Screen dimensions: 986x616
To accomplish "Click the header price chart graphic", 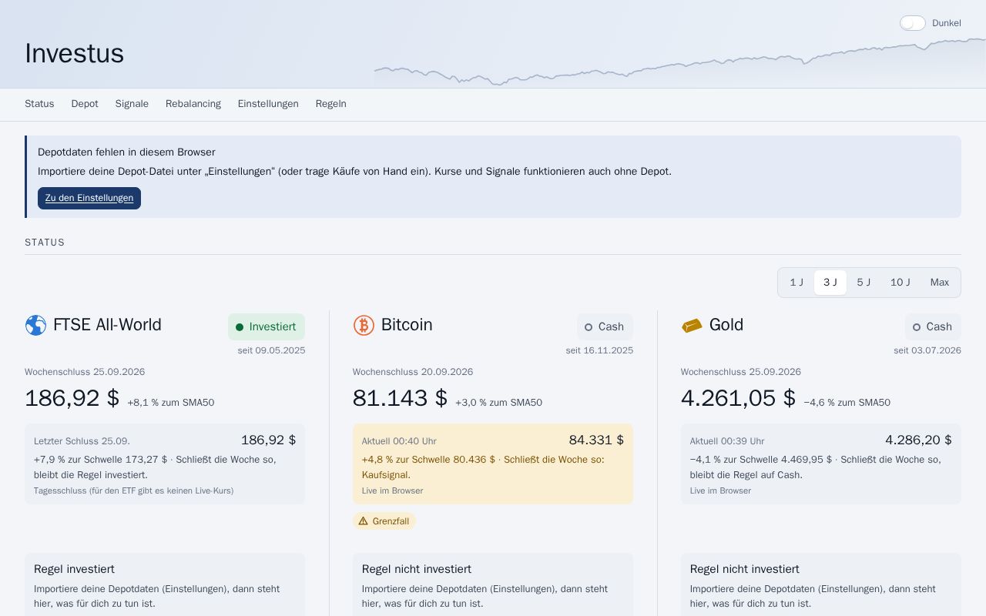I will [x=680, y=62].
